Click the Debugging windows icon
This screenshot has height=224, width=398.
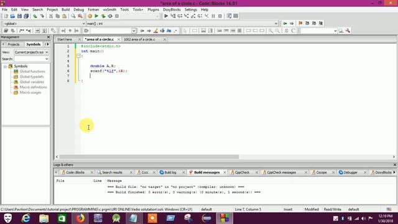[229, 16]
